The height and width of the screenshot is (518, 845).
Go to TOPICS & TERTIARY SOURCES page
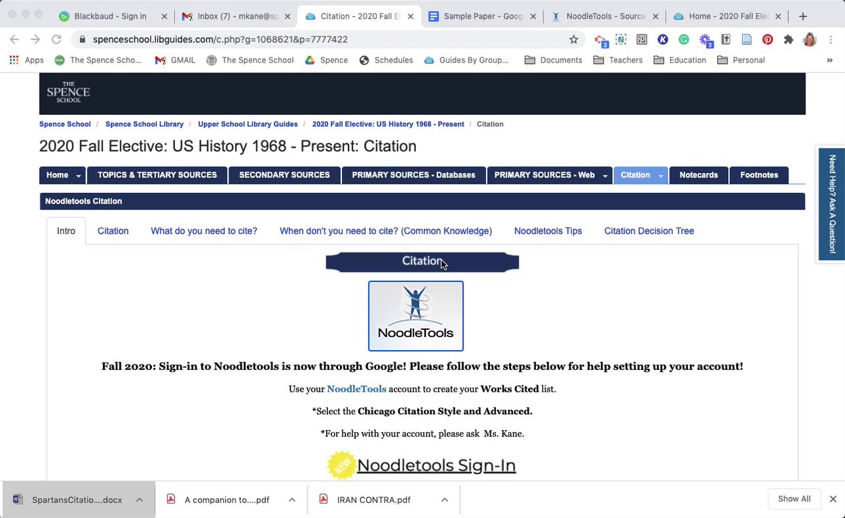[157, 175]
